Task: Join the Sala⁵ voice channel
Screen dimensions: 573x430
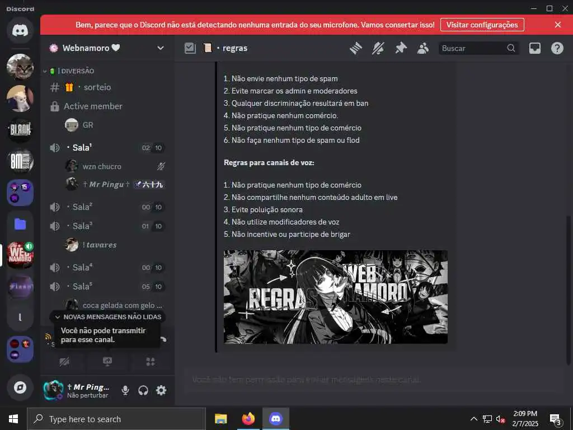Action: pos(107,286)
